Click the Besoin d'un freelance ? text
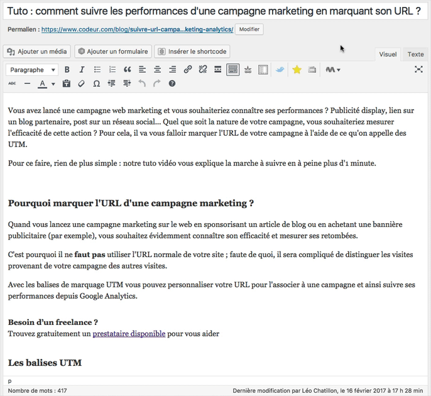Screen dimensions: 431x396 click(53, 322)
